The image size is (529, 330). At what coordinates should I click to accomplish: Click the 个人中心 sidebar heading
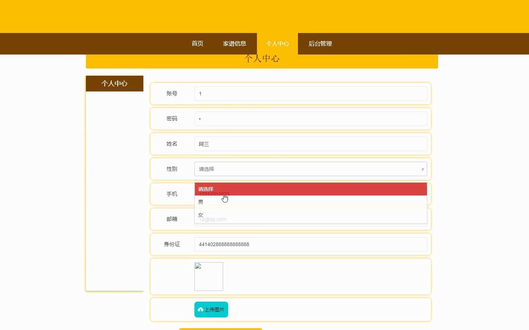115,84
